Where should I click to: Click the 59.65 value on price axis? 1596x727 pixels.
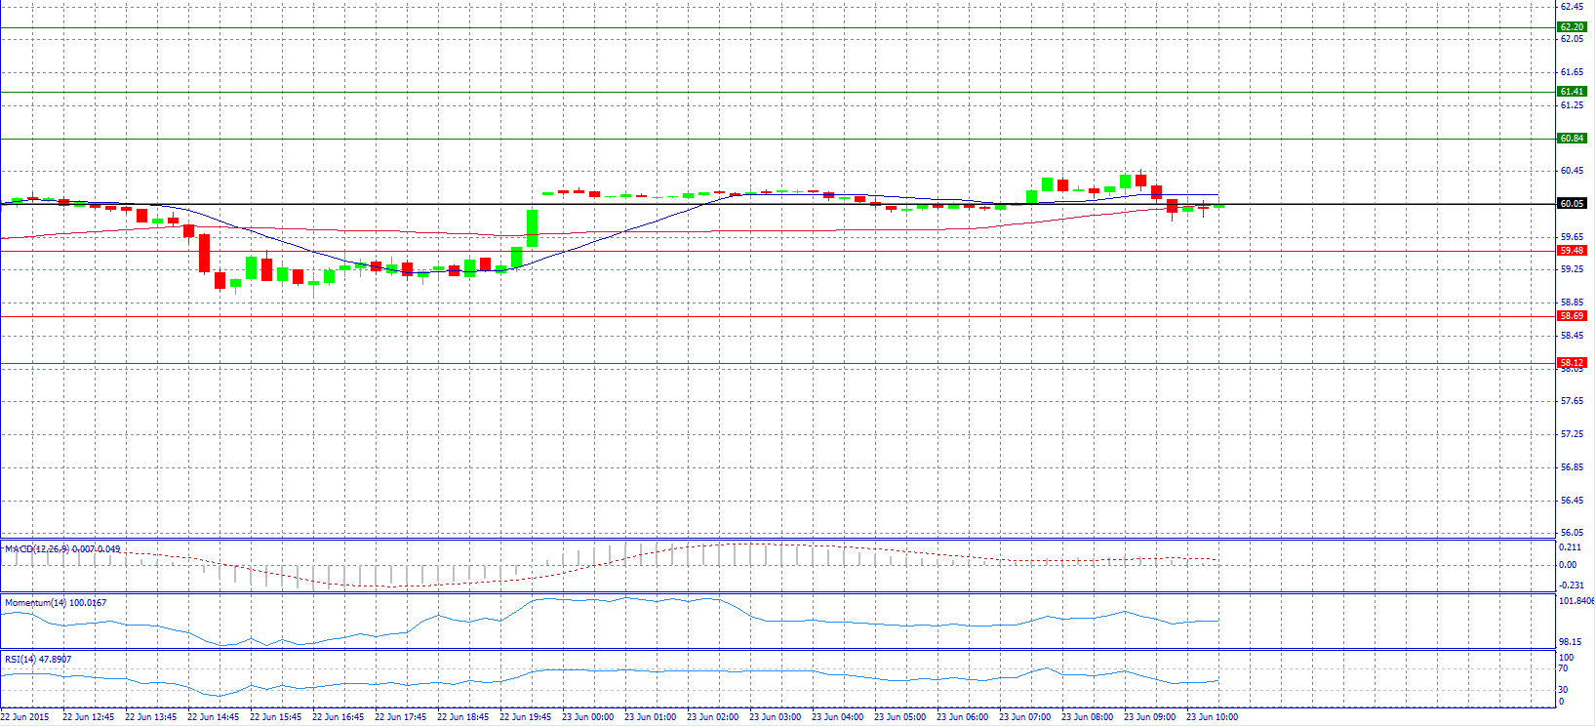coord(1572,237)
